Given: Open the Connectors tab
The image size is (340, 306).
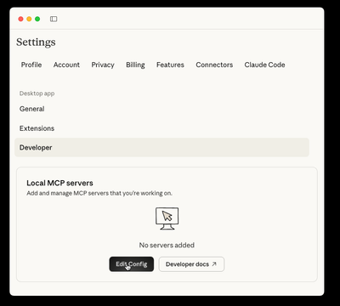Looking at the screenshot, I should click(214, 65).
